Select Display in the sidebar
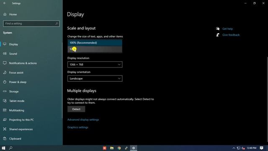Image resolution: width=268 pixels, height=151 pixels. tap(13, 44)
